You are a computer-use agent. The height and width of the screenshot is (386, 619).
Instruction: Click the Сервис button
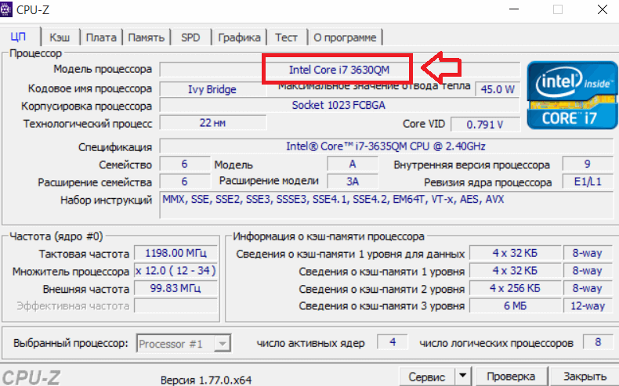pyautogui.click(x=427, y=377)
